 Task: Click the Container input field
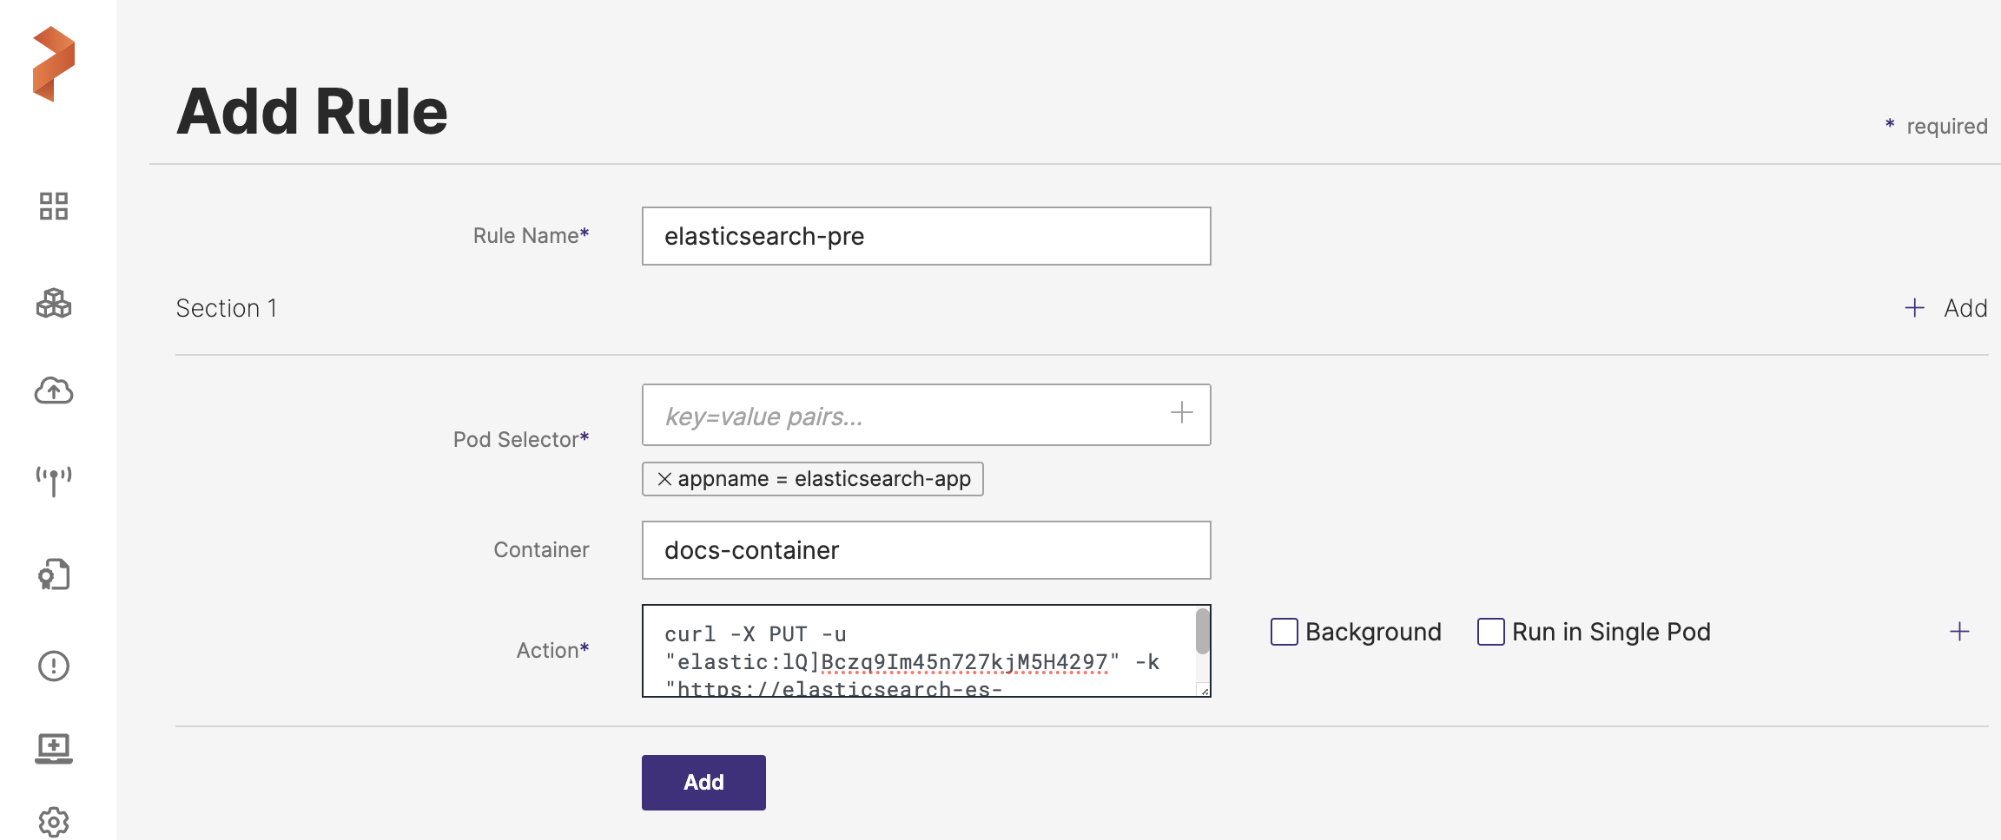pos(926,550)
